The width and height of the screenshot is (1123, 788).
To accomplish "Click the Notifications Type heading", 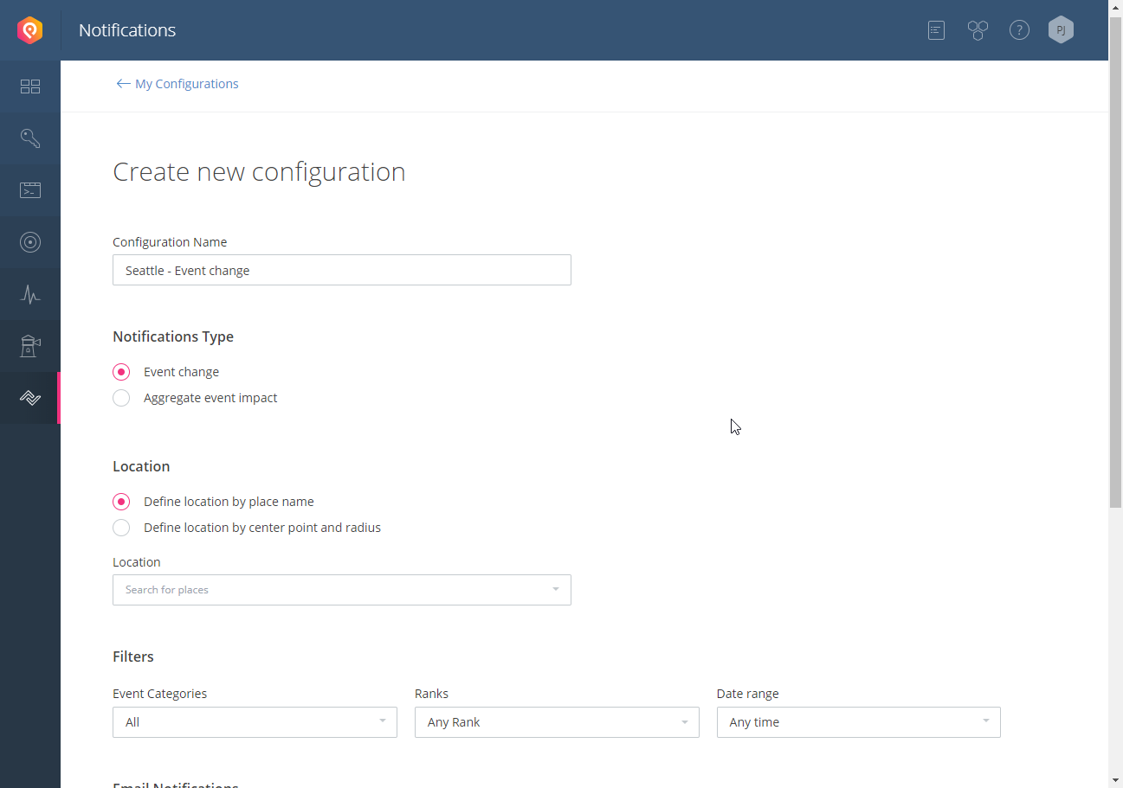I will tap(173, 336).
